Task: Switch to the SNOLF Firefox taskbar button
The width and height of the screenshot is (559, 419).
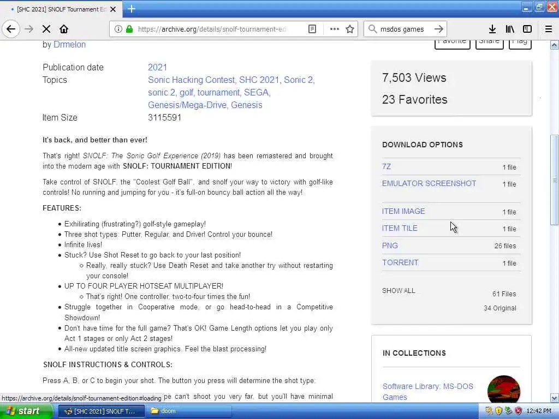Action: pyautogui.click(x=101, y=411)
